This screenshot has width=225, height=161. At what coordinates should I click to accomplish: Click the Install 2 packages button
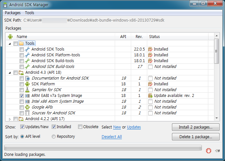coord(195,127)
